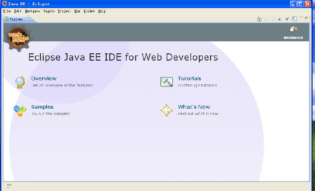
Task: Open the What's New link
Action: coord(194,107)
